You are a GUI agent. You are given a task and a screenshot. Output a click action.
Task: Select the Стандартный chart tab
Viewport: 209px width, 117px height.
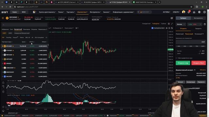point(146,24)
